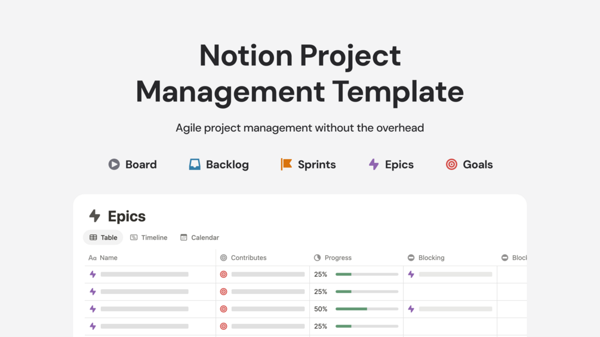Click the first row's purple lightning icon

coord(93,274)
